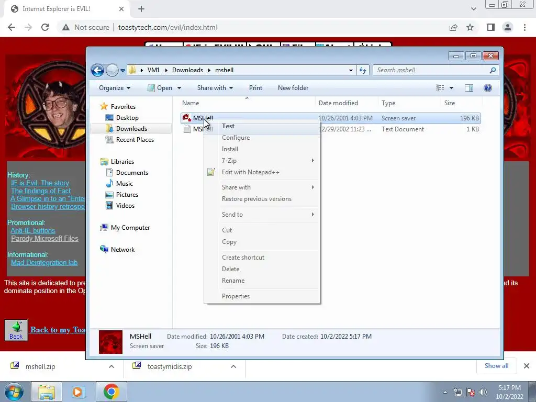
Task: Open the Pictures library
Action: coord(122,195)
